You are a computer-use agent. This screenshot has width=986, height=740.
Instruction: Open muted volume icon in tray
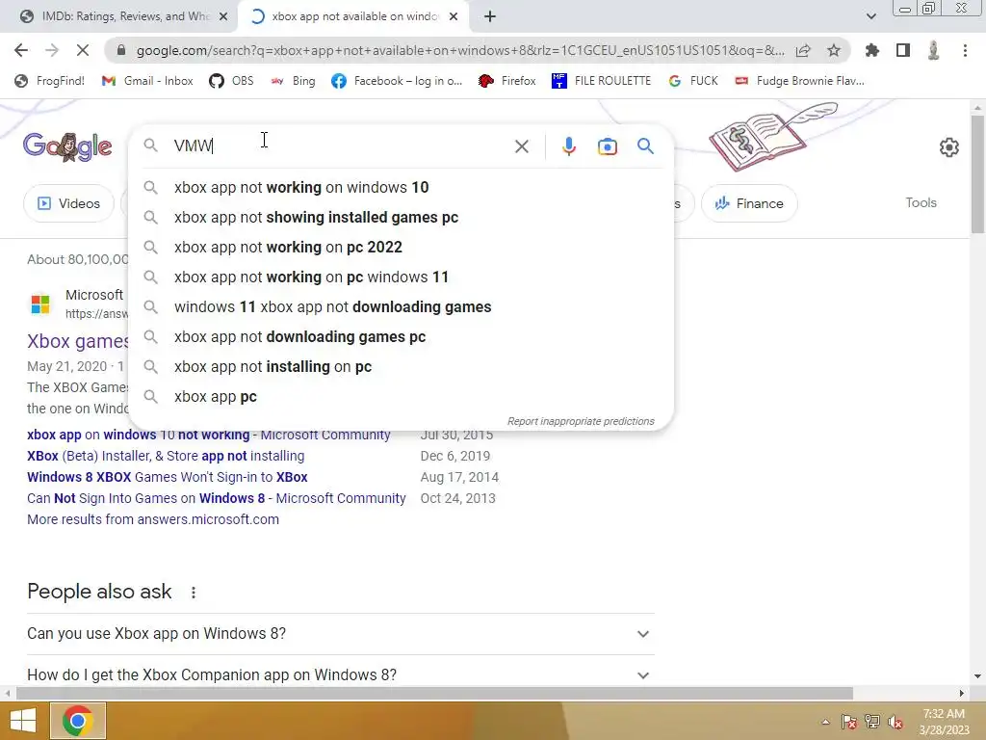tap(895, 722)
